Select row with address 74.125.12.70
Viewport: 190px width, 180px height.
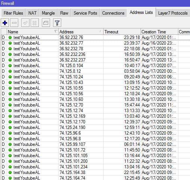pos(95,105)
